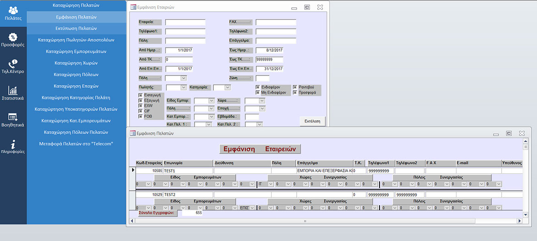The image size is (537, 241).
Task: Select the Στατιστικά chart icon
Action: (13, 91)
